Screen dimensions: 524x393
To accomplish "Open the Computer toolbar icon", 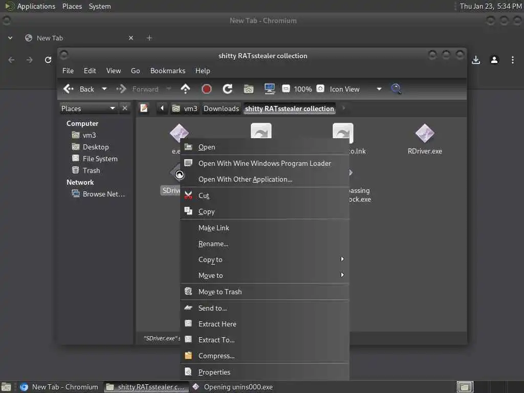I will coord(269,89).
